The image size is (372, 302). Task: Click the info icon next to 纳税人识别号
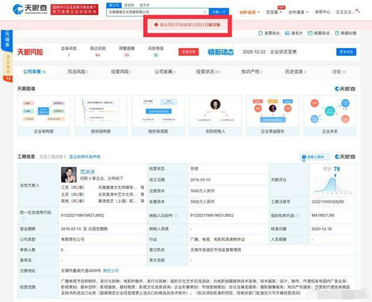pos(176,216)
